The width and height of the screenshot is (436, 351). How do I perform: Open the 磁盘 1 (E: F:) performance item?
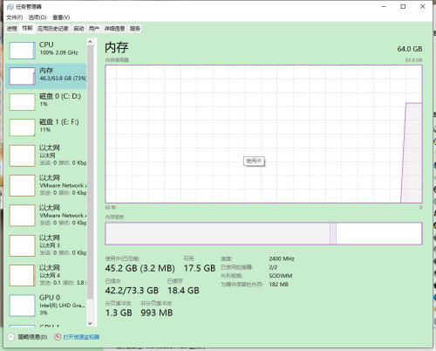coord(46,127)
